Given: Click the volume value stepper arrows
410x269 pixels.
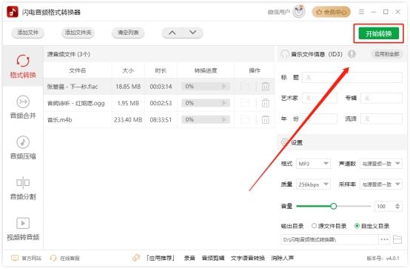Looking at the screenshot, I should [397, 207].
